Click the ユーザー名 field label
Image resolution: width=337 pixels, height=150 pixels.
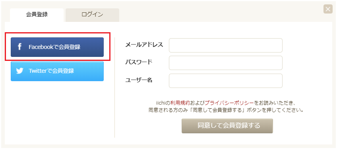coord(139,80)
